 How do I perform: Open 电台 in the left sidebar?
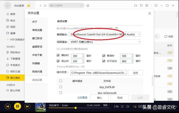[11, 20]
